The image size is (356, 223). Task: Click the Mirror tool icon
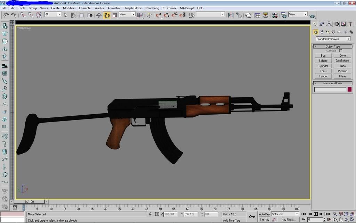coord(231,15)
